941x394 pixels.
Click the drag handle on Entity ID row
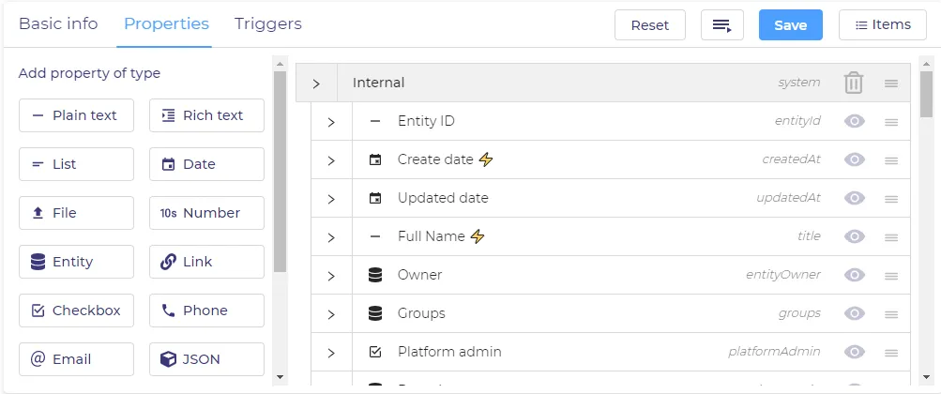coord(891,122)
